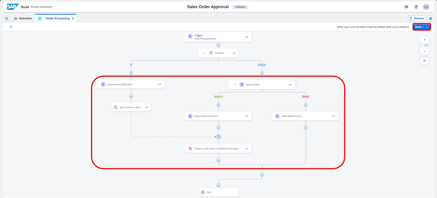
Task: Add step under the Reject branch
Action: (x=306, y=105)
